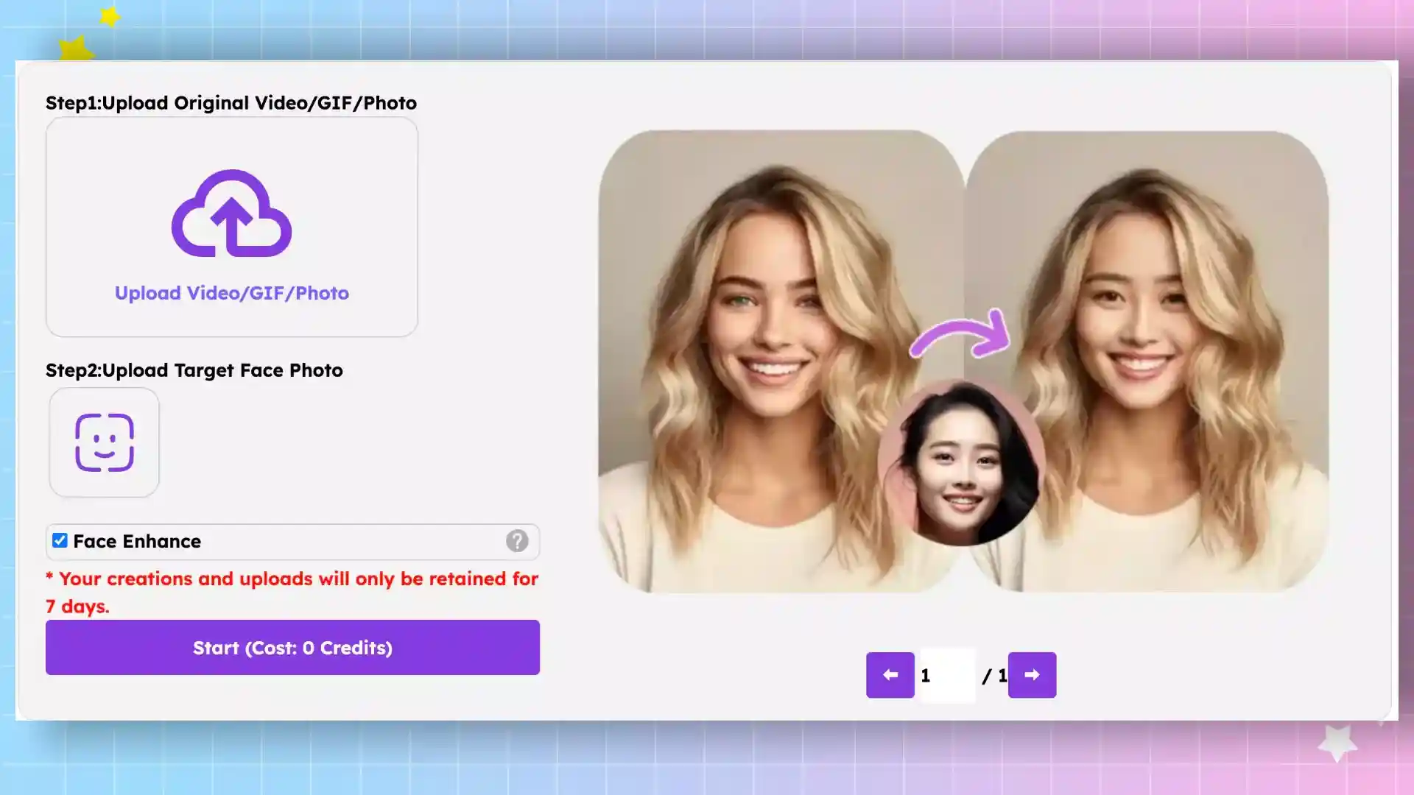Toggle Face Enhance by clicking its label text
The height and width of the screenshot is (795, 1414).
click(x=136, y=541)
